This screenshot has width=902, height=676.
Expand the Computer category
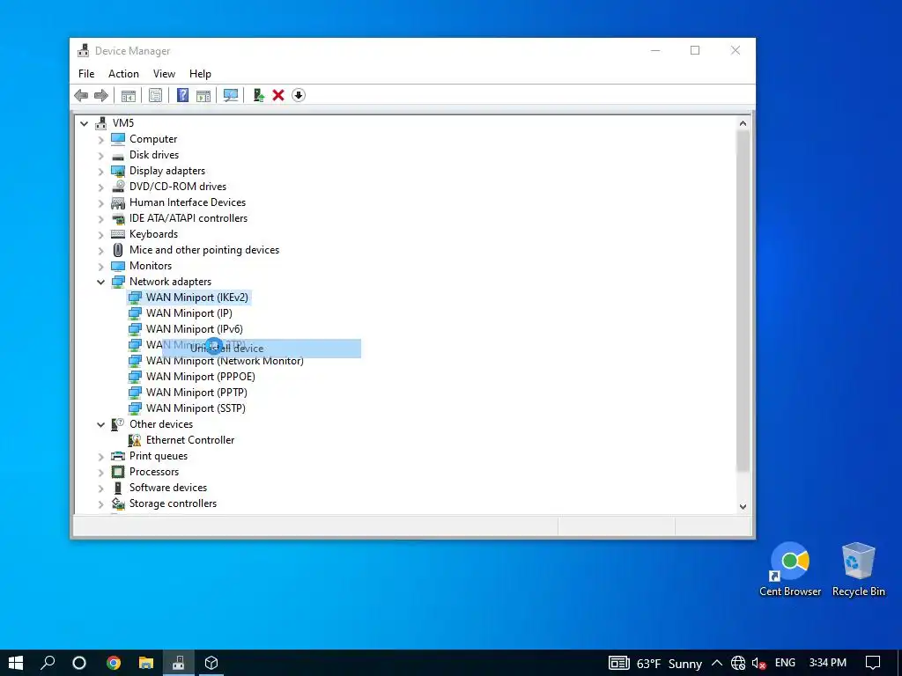[x=100, y=140]
